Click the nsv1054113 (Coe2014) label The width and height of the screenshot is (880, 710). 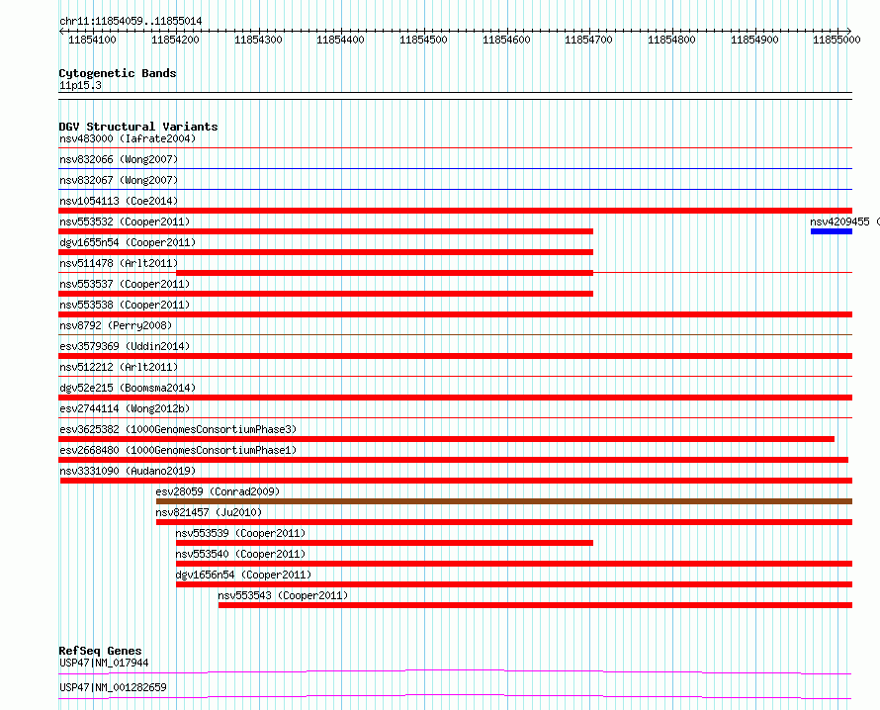point(119,201)
